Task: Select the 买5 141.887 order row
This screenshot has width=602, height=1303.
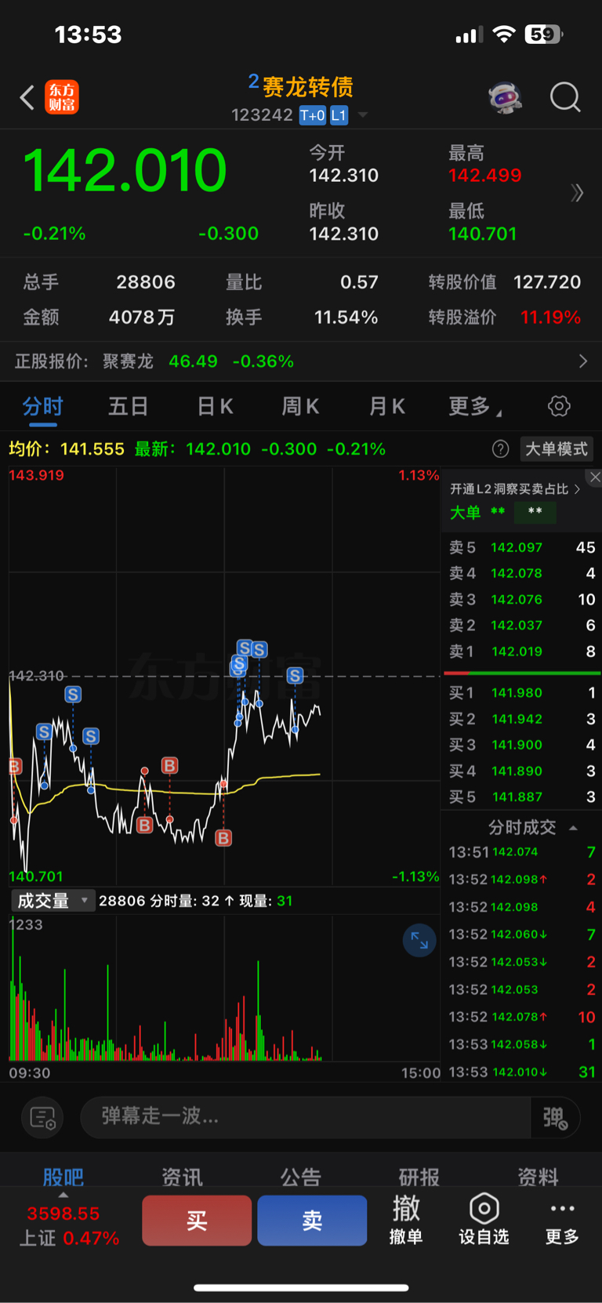Action: click(x=522, y=797)
